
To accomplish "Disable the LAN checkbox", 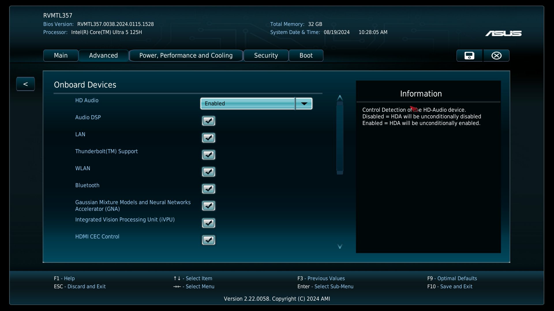I will click(x=208, y=138).
